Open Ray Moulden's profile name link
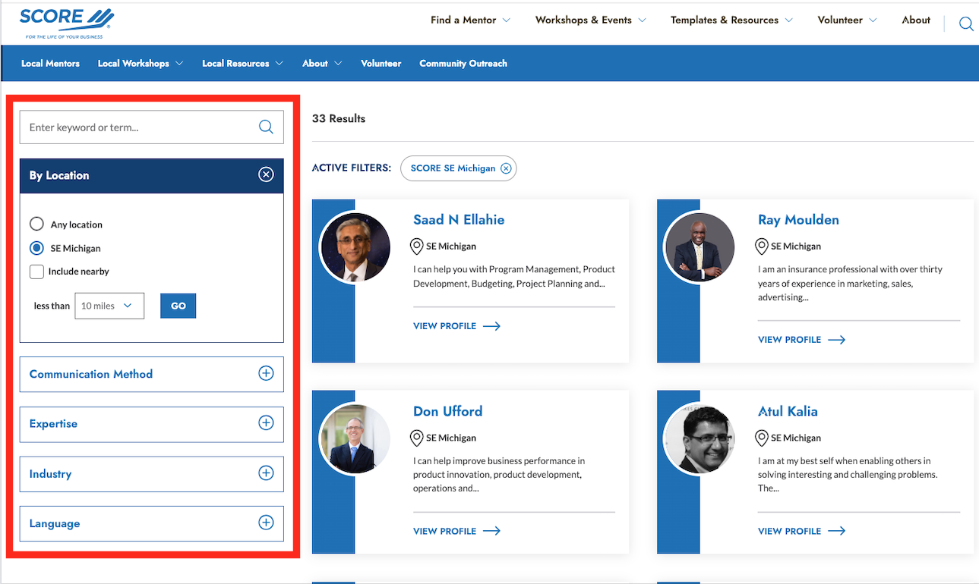The width and height of the screenshot is (979, 584). [x=797, y=220]
